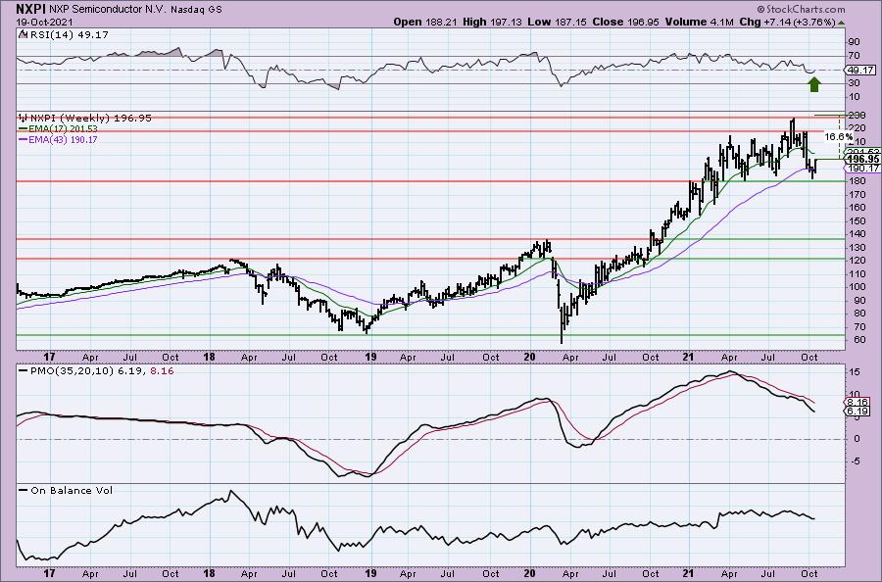The width and height of the screenshot is (882, 582).
Task: Click the 16.6% annotation label
Action: (x=839, y=136)
